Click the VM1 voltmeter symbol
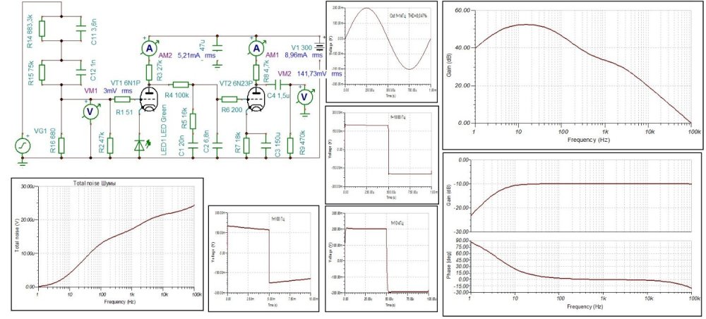The image size is (706, 319). pyautogui.click(x=90, y=112)
